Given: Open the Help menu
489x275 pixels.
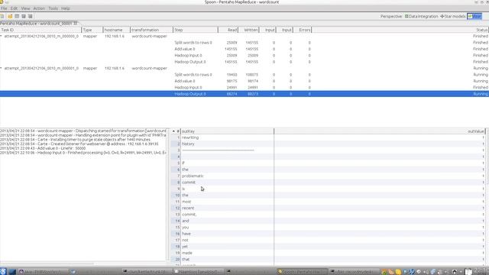Looking at the screenshot, I should [66, 8].
